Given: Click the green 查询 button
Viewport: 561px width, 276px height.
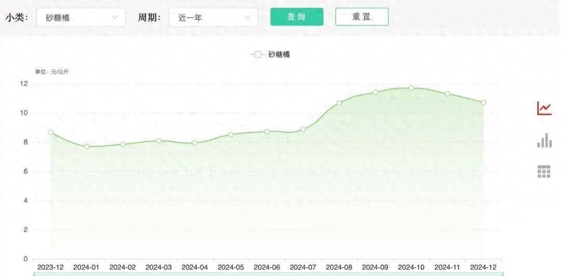Looking at the screenshot, I should coord(297,17).
